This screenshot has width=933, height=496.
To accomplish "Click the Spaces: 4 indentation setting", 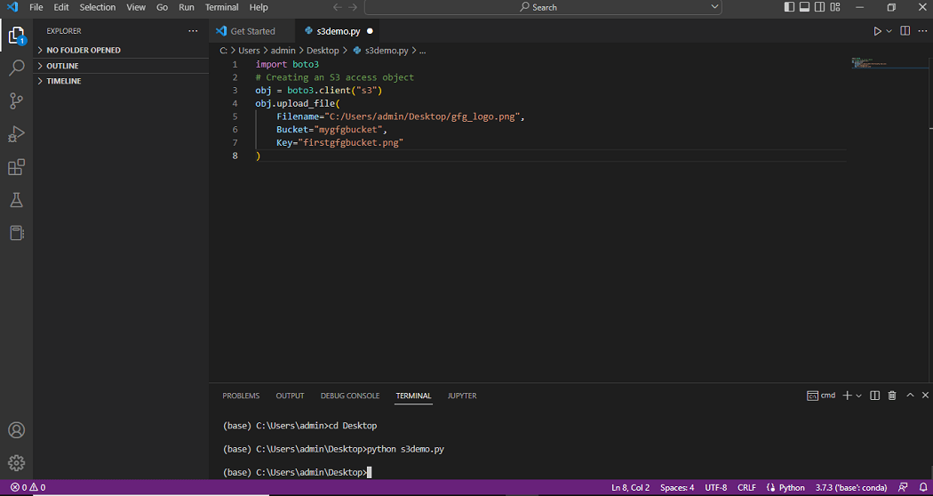I will click(x=677, y=487).
